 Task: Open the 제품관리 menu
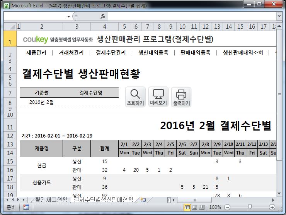(x=36, y=53)
